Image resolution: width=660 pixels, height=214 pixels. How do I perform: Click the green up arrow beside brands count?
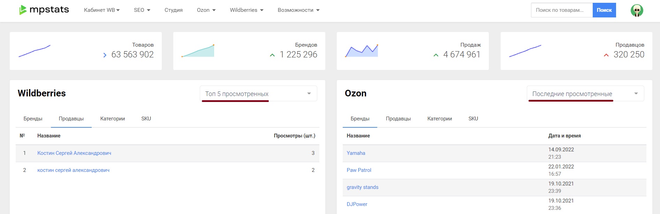[x=272, y=55]
